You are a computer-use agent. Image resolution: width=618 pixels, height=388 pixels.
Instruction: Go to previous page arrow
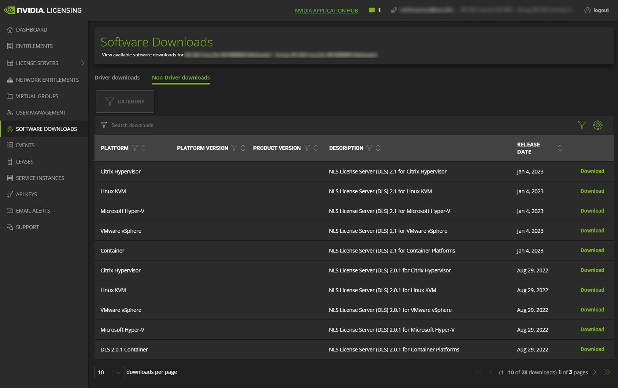pos(491,372)
